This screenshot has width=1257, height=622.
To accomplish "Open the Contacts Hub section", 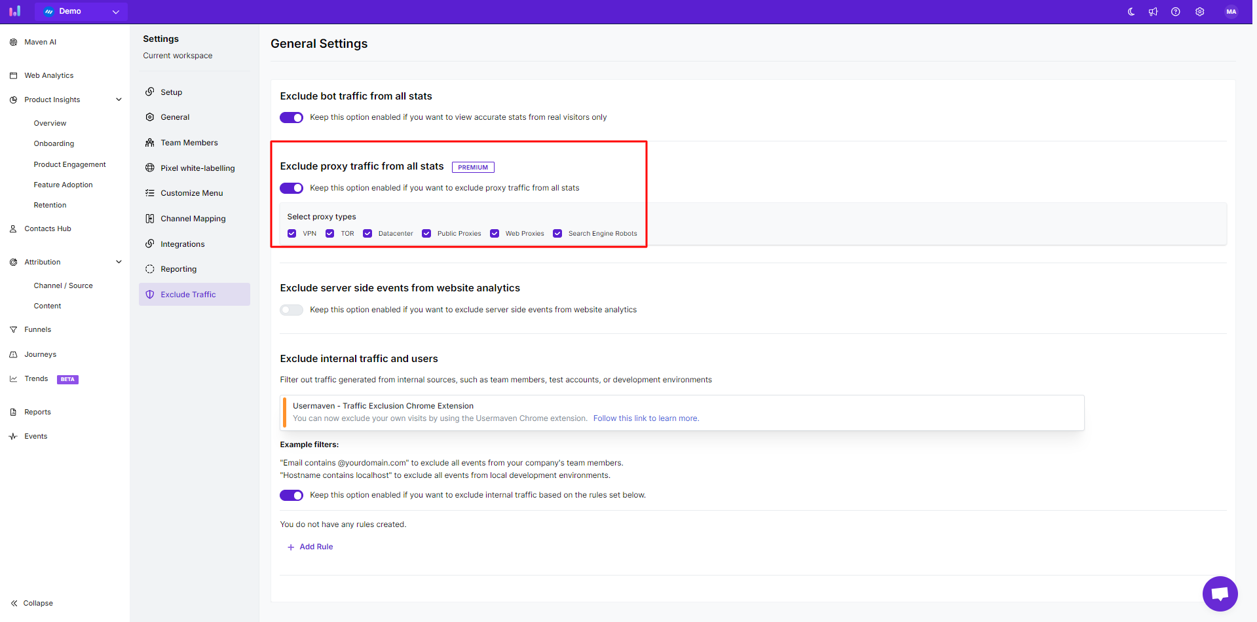I will pos(46,228).
